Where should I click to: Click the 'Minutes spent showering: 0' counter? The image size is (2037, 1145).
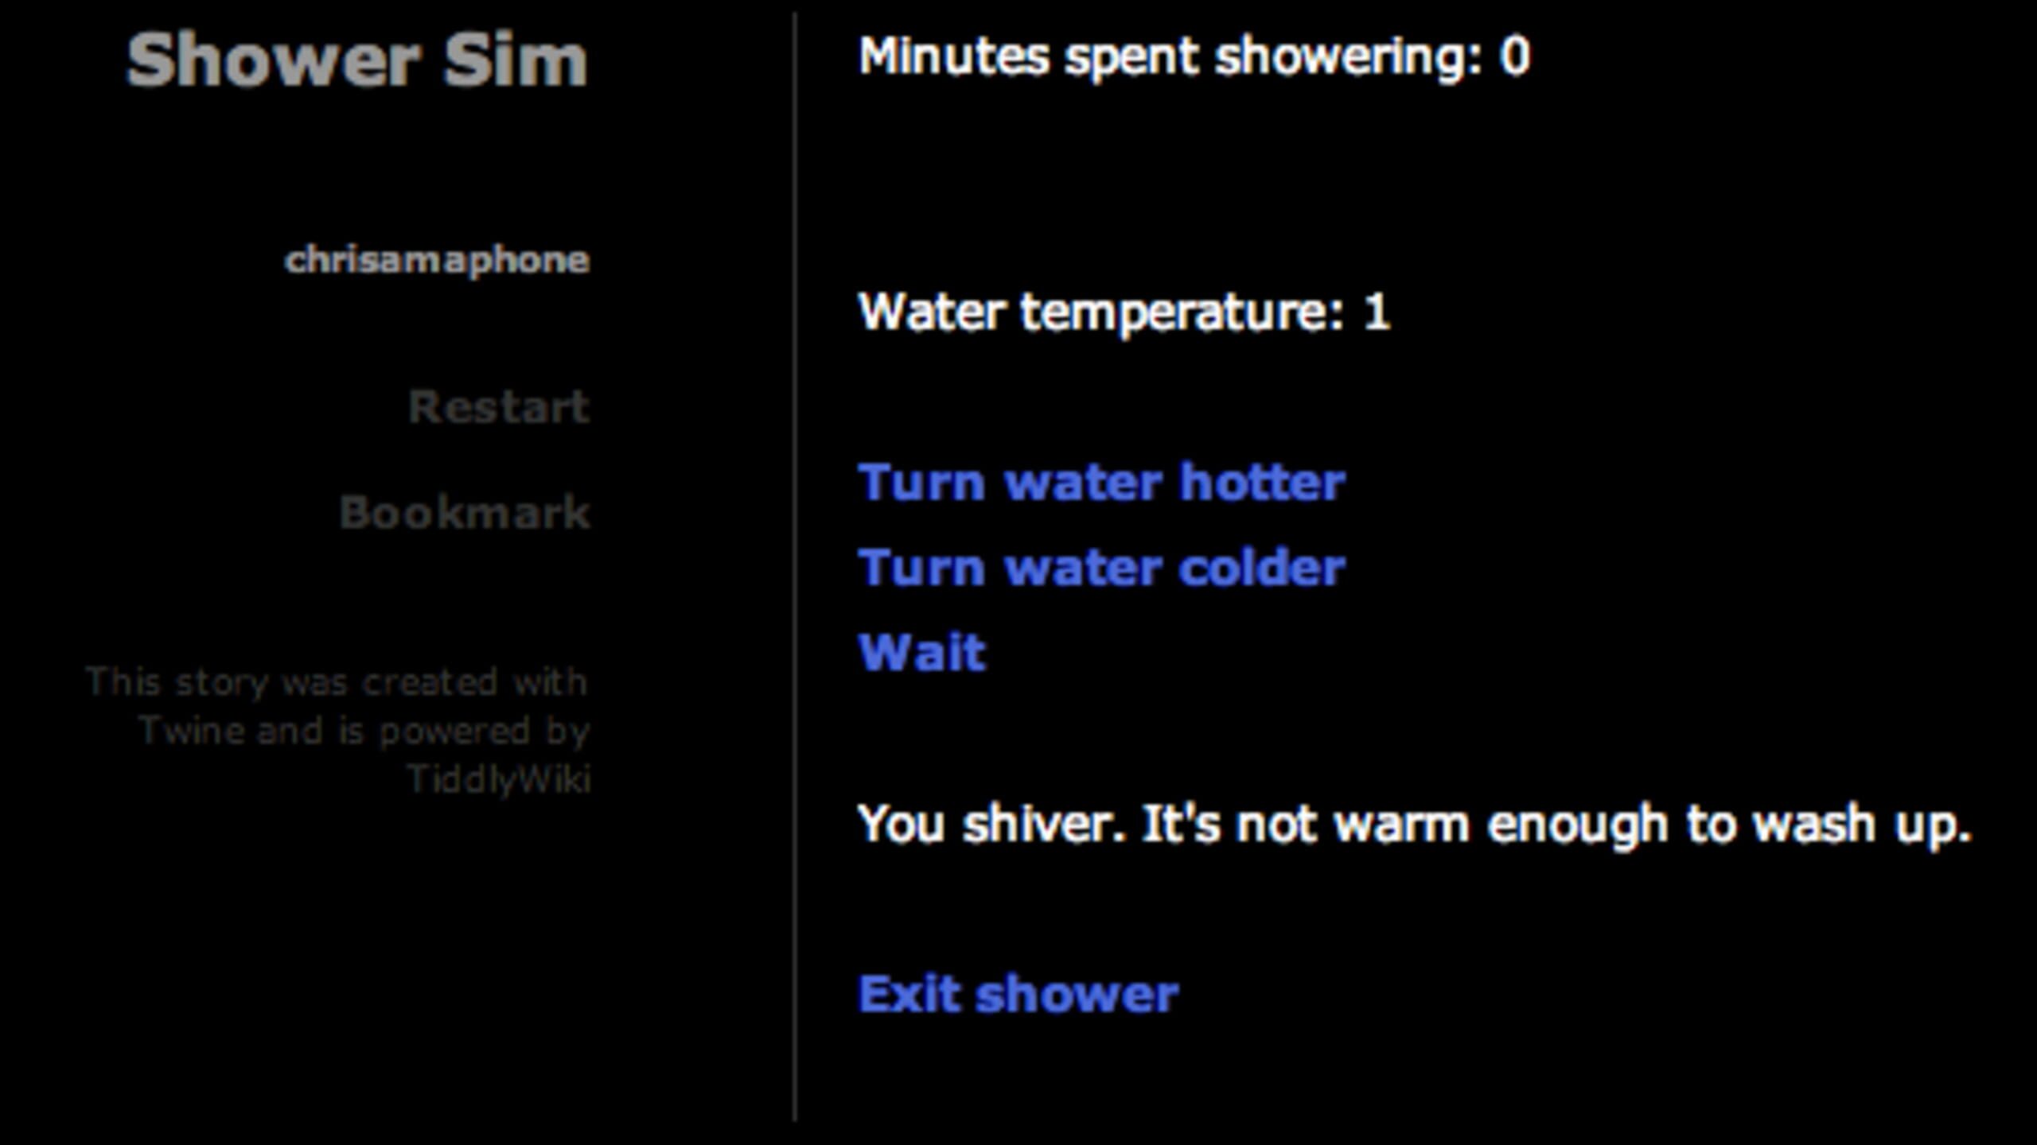click(x=1194, y=56)
